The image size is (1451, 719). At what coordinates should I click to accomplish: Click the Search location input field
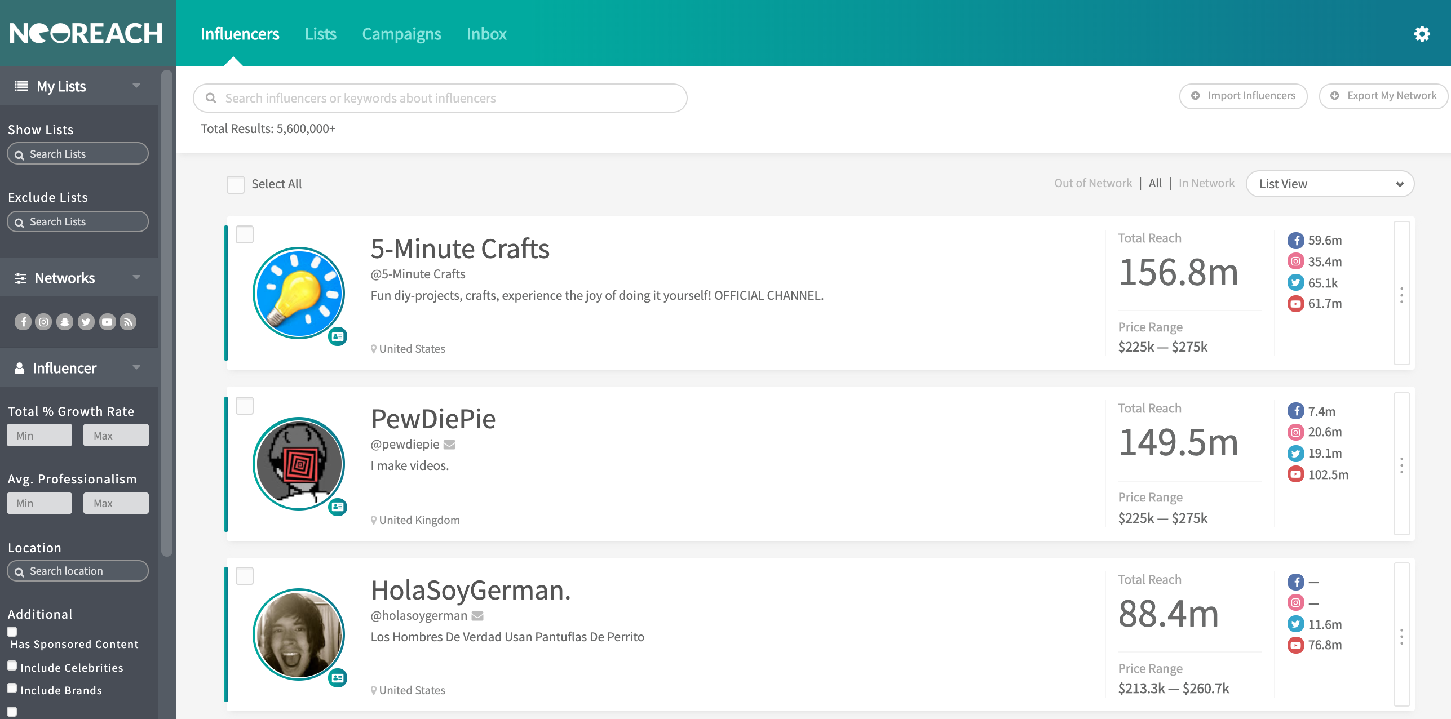point(78,571)
